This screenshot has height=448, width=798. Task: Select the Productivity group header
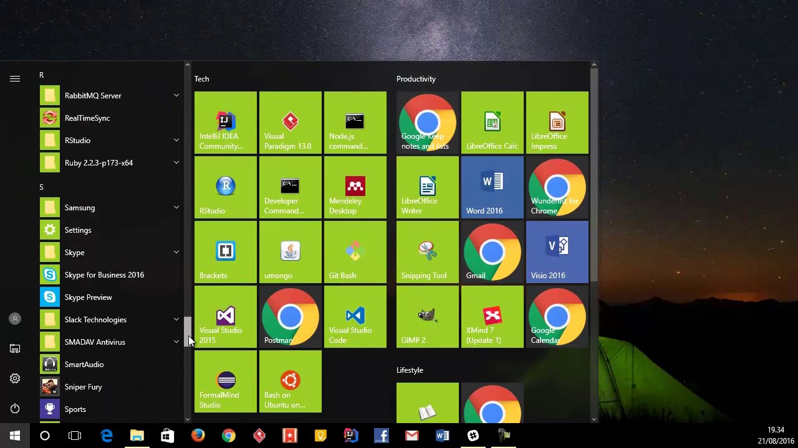416,79
